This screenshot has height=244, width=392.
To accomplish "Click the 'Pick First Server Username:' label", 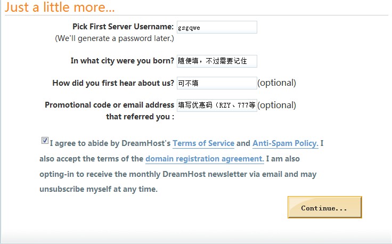I will tap(123, 27).
